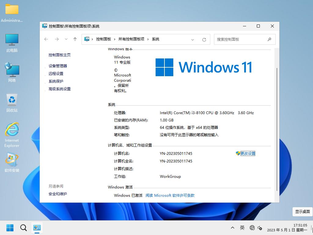
Task: Select the 控制面板 breadcrumb
Action: (103, 39)
